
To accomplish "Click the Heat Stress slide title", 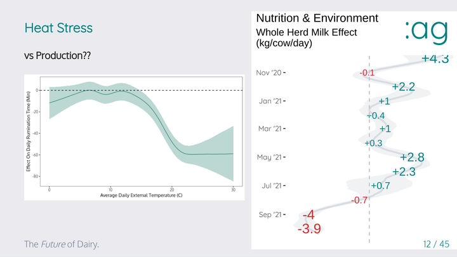I will click(58, 29).
